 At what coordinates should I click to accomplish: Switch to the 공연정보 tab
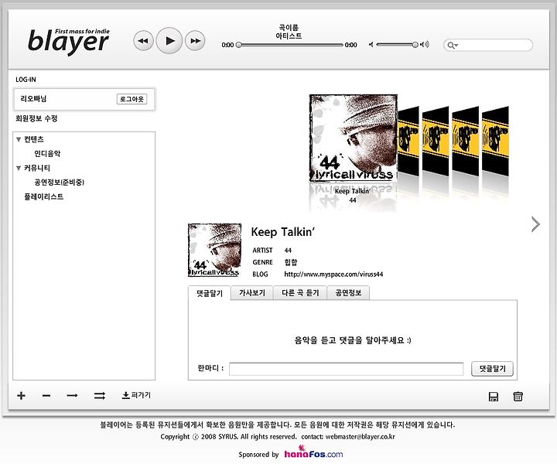[x=348, y=293]
